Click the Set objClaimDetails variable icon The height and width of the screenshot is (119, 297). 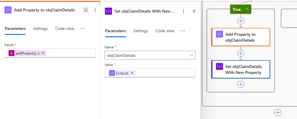(108, 11)
